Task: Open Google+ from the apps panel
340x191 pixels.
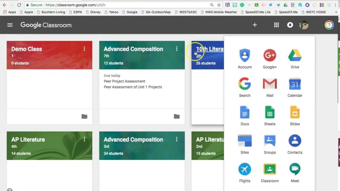Action: click(270, 59)
